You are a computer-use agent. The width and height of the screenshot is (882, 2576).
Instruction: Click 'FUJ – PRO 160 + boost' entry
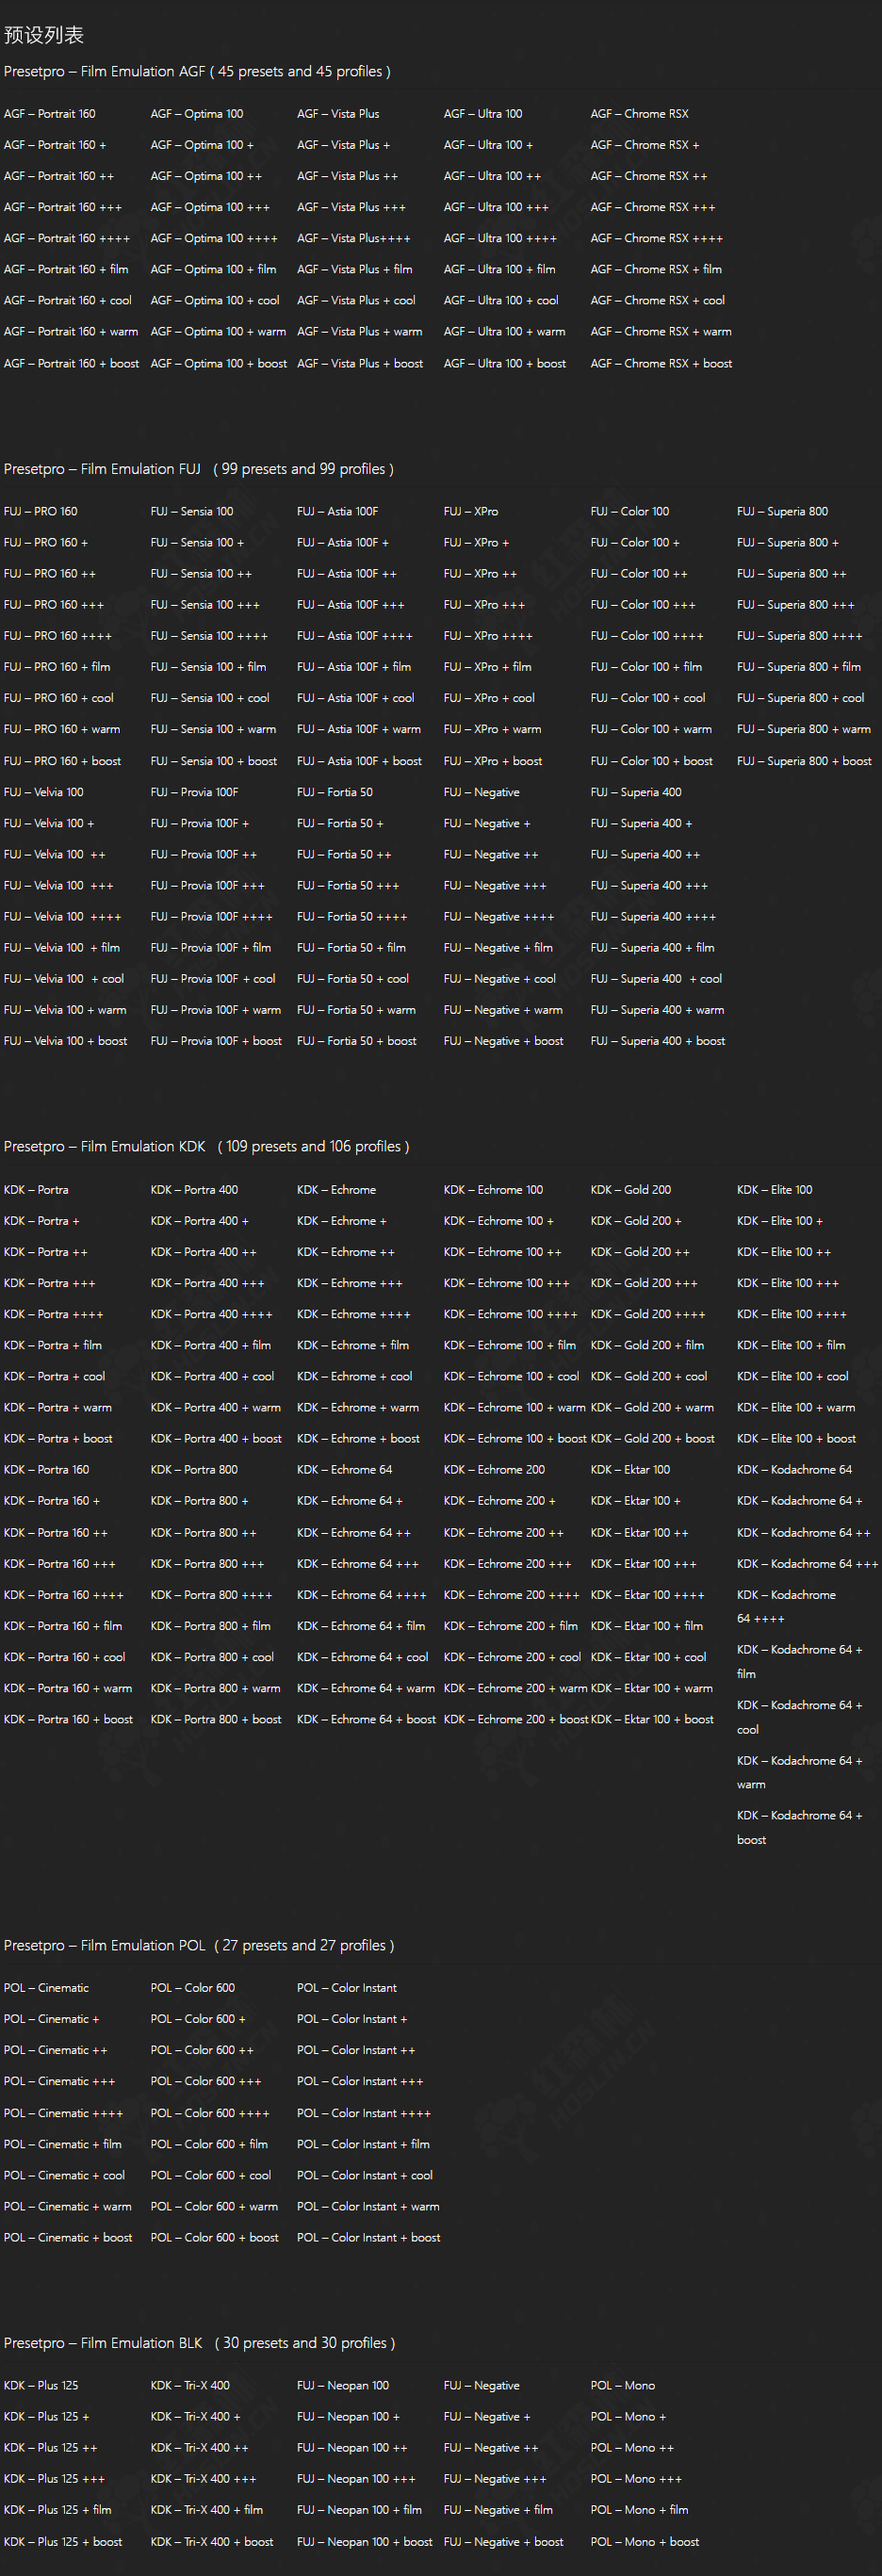(63, 761)
